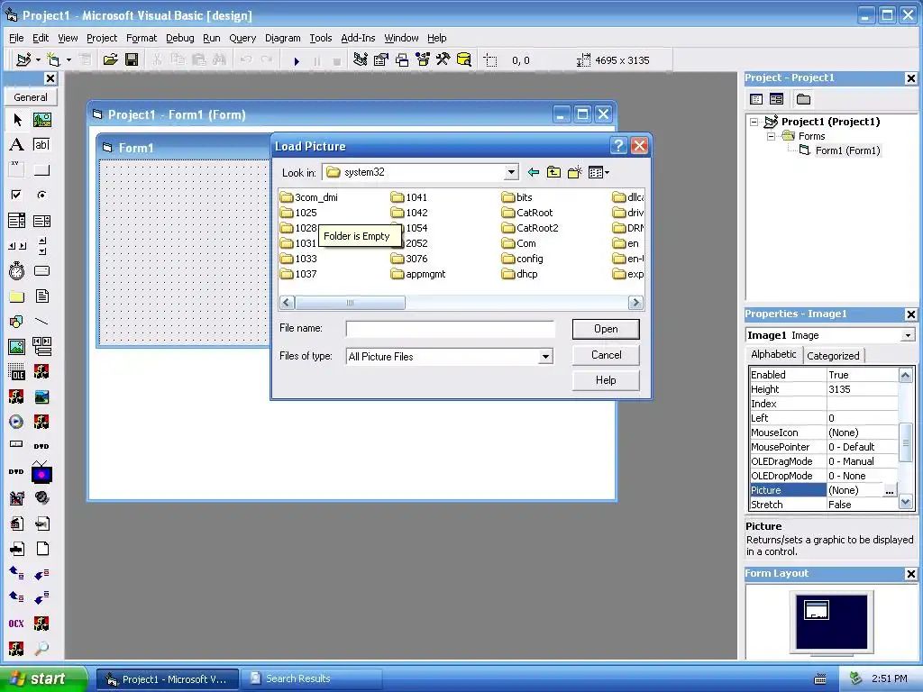Select the ListBox tool in toolbox
The height and width of the screenshot is (692, 923).
pos(41,221)
